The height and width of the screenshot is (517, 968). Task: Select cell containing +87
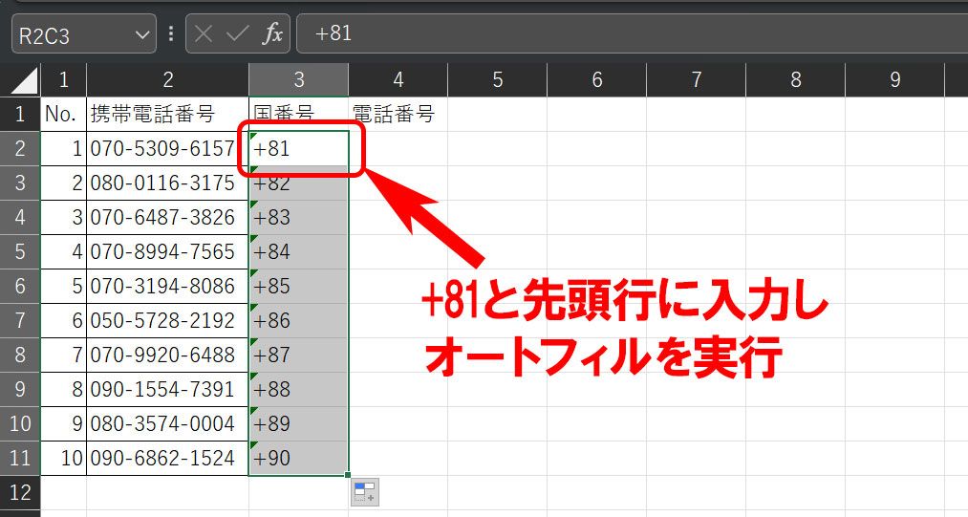point(299,355)
